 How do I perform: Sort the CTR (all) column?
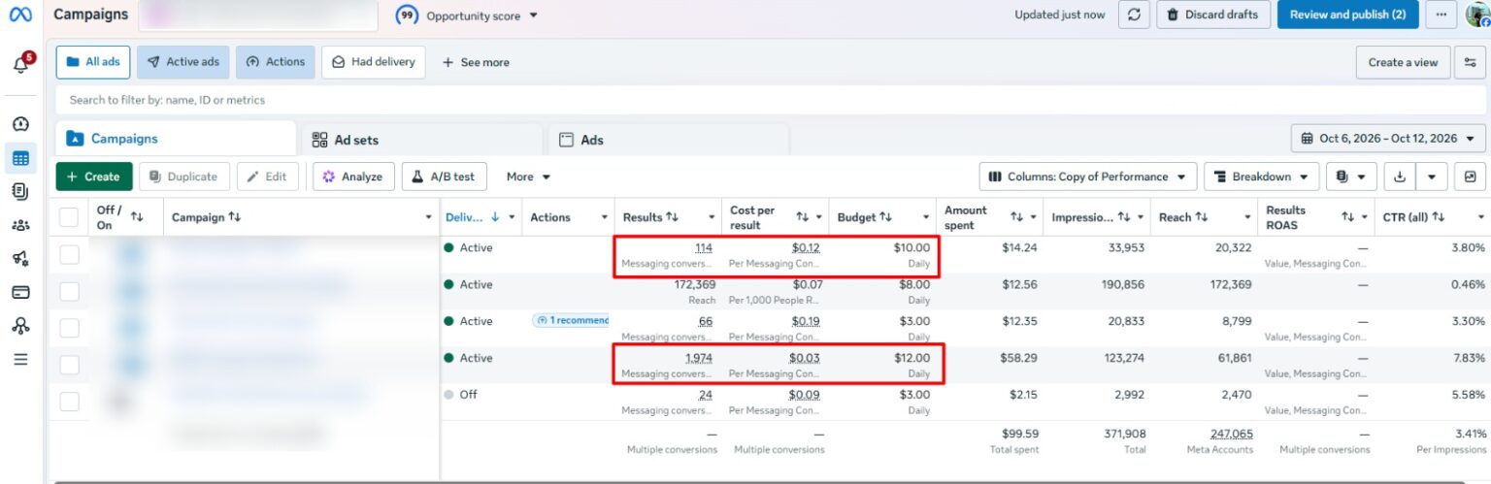click(x=1439, y=217)
